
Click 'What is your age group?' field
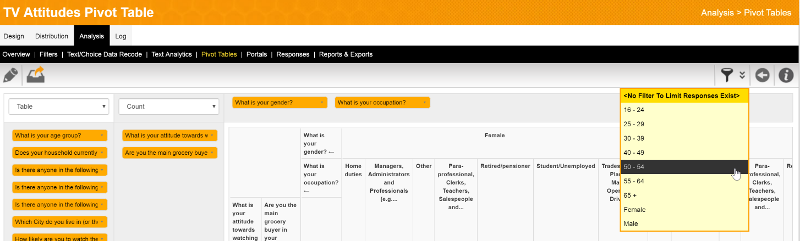tap(56, 136)
